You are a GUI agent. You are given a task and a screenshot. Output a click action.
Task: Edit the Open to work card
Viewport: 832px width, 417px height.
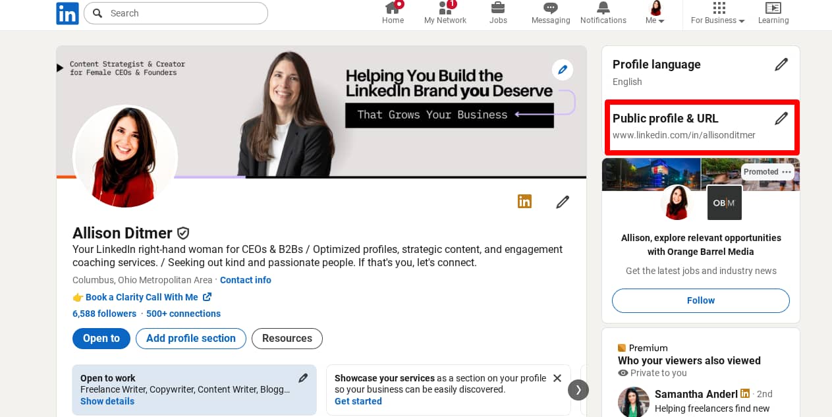pos(303,378)
